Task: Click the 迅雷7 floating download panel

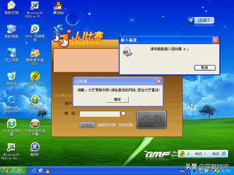Action: point(201,20)
